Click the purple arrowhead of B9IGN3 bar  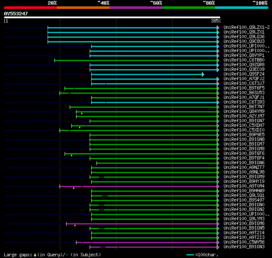point(218,247)
